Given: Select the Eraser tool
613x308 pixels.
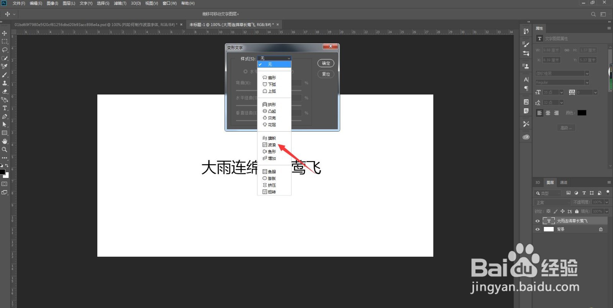Looking at the screenshot, I should coord(5,91).
